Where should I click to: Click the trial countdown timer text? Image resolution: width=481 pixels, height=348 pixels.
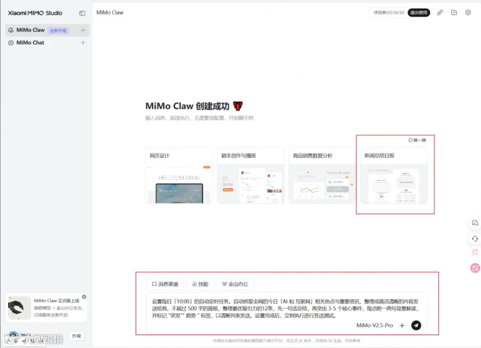tap(389, 13)
